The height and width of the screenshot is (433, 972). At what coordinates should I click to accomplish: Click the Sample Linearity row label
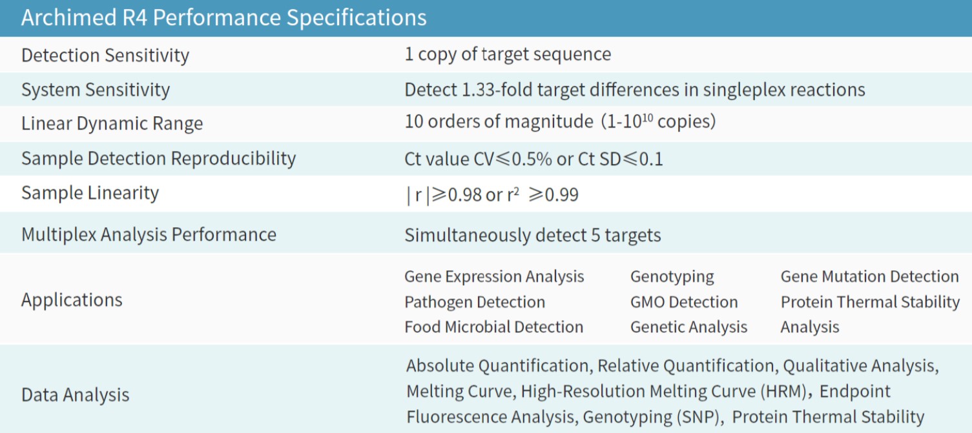90,192
